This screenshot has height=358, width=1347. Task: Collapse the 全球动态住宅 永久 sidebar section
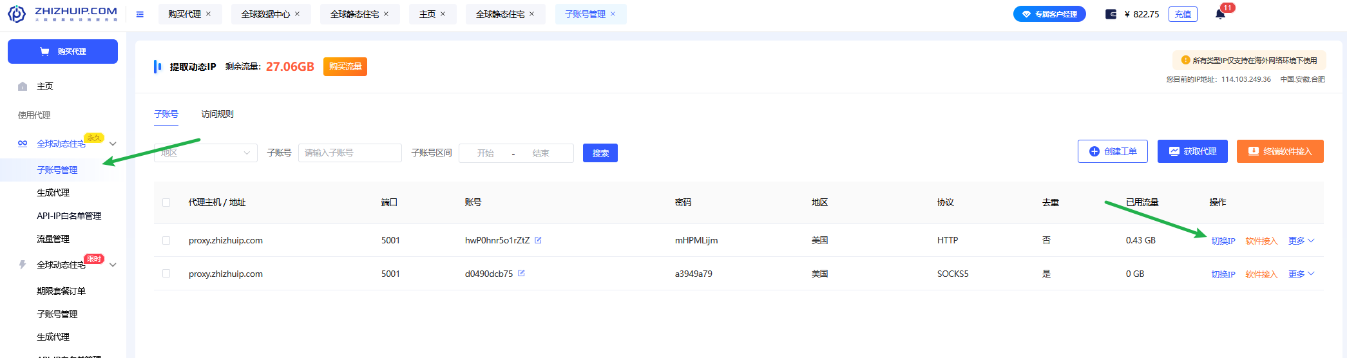click(113, 144)
